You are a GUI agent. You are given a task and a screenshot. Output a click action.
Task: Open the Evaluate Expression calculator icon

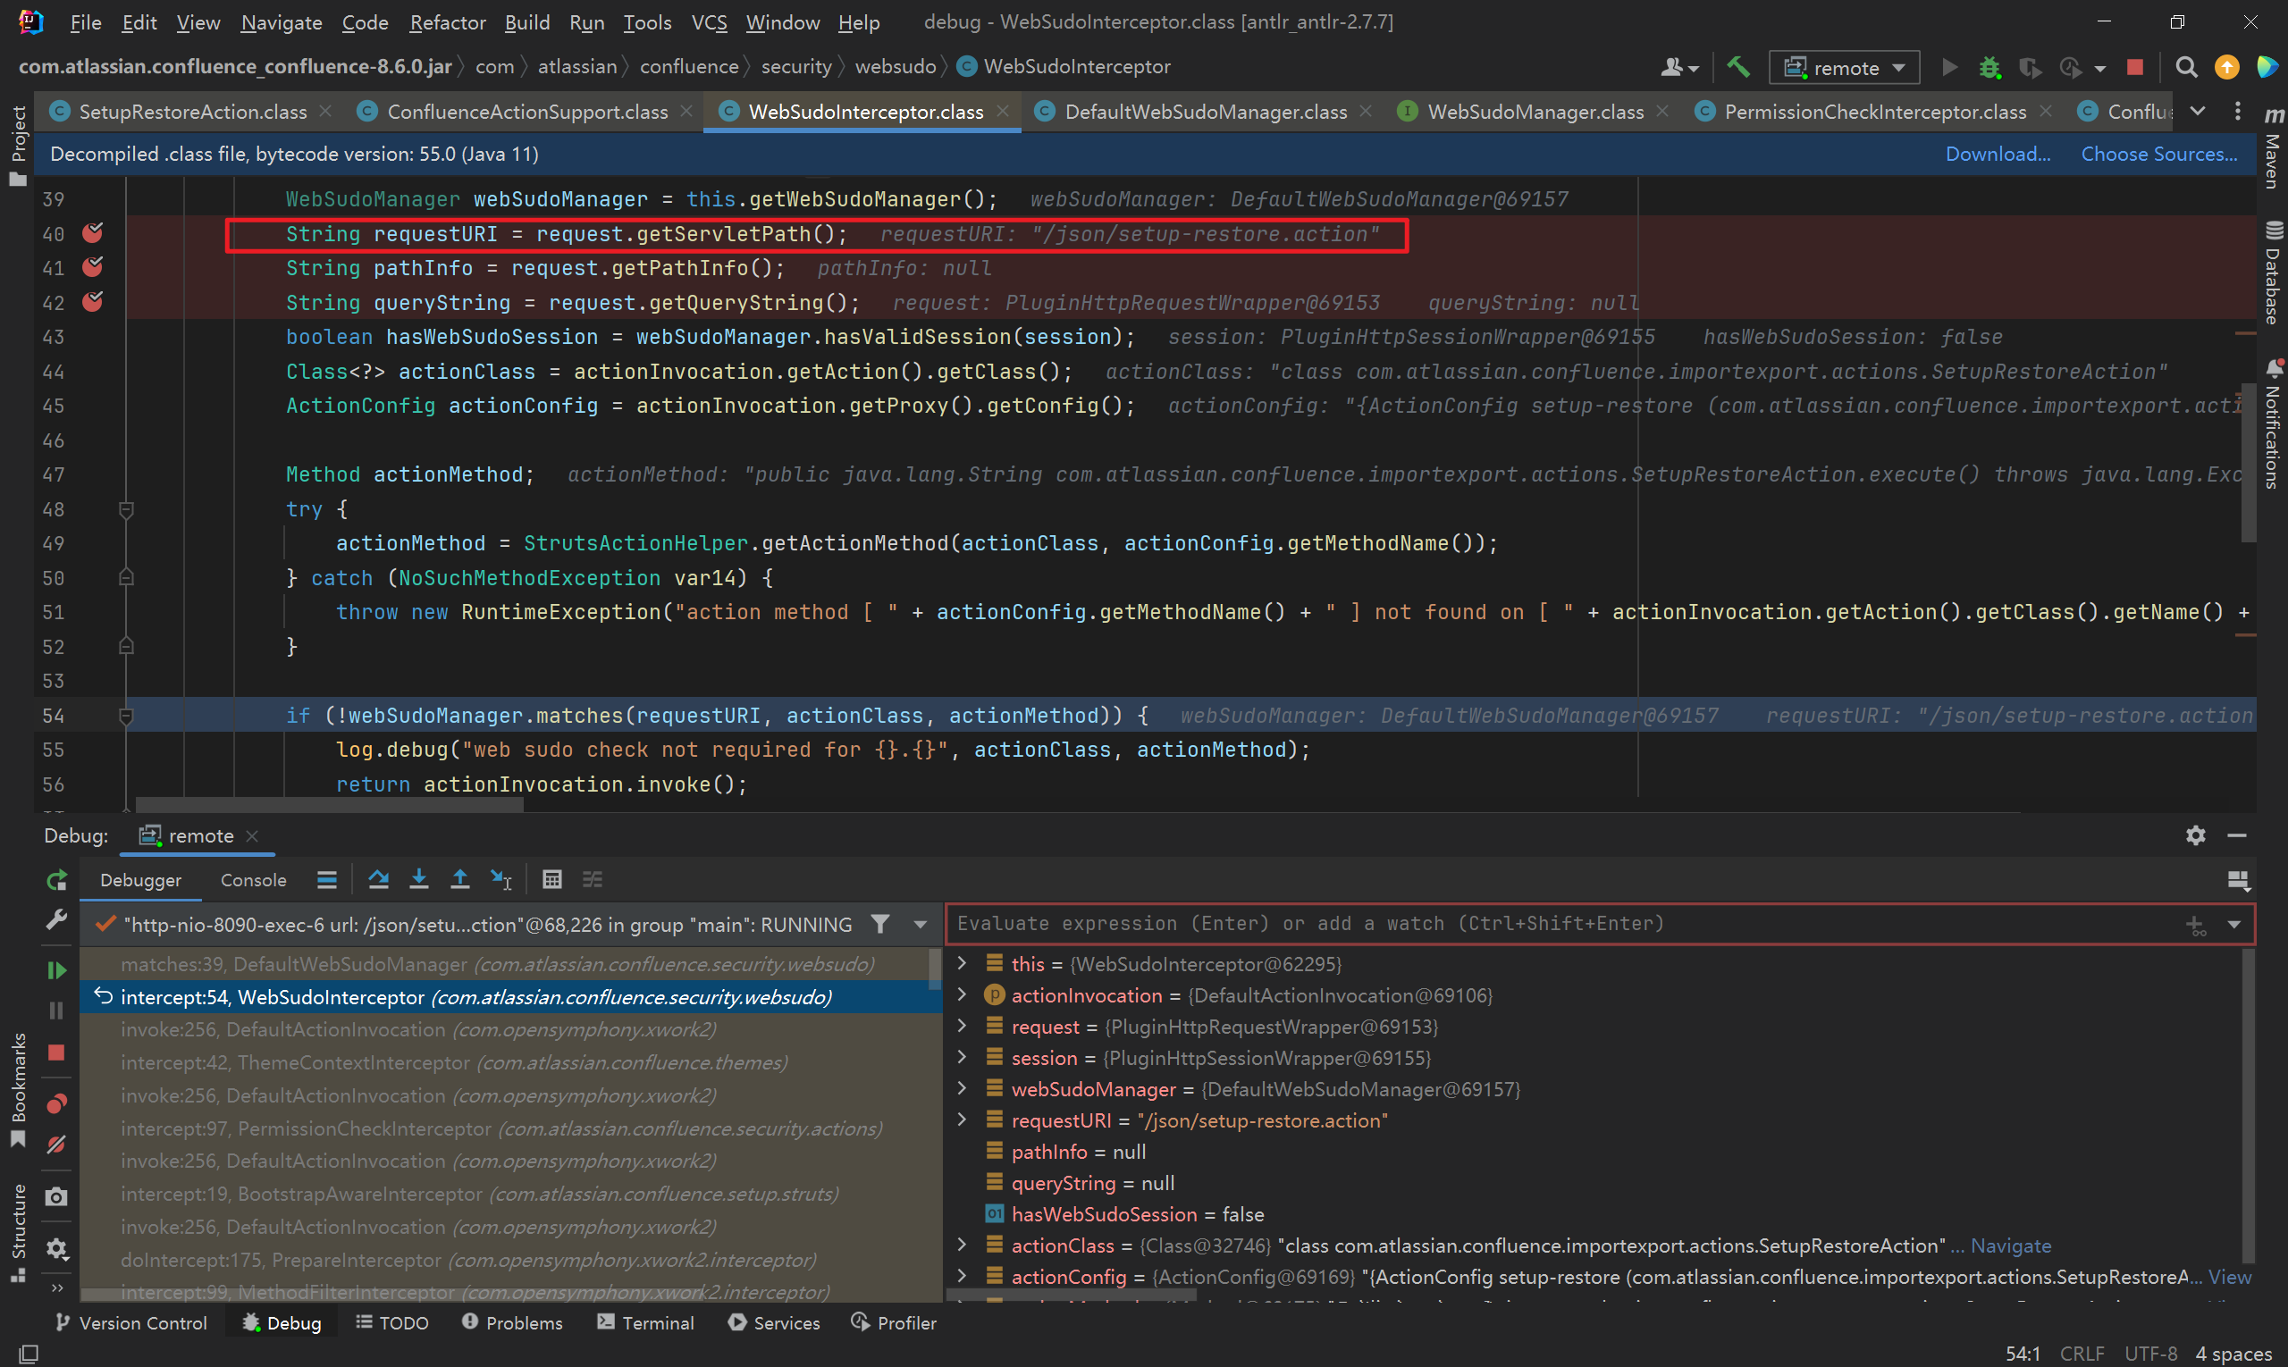[551, 880]
